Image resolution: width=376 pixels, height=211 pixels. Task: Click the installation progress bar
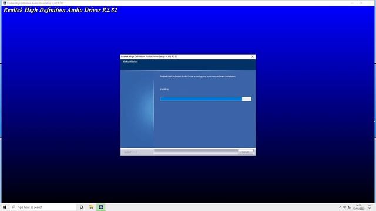pyautogui.click(x=206, y=99)
